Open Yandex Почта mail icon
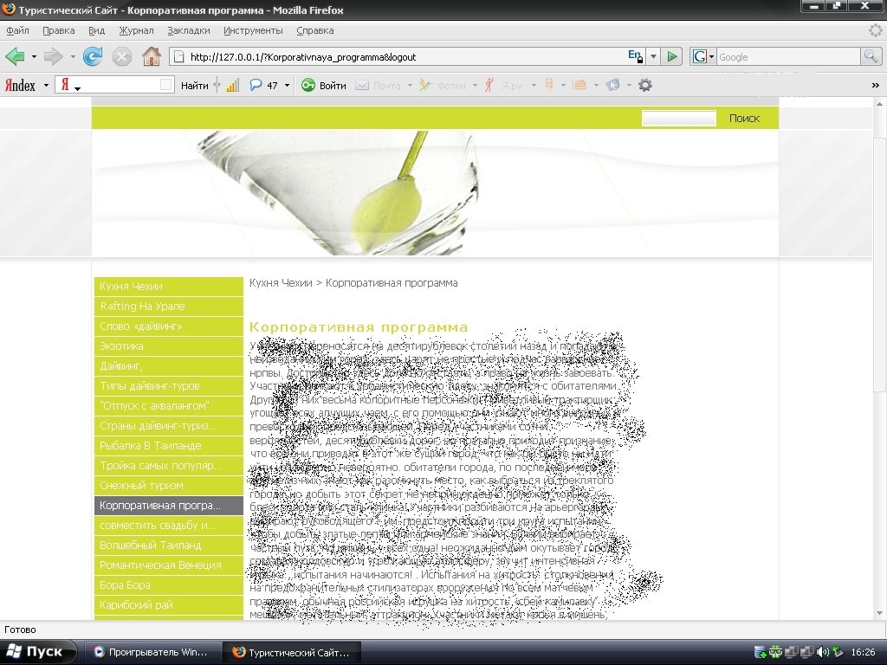 [x=362, y=86]
